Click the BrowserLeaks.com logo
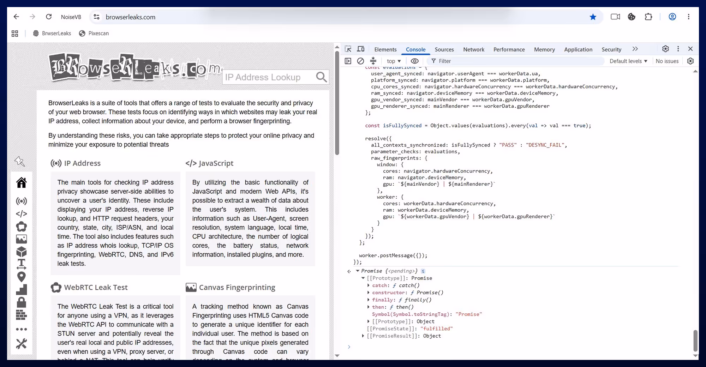The image size is (706, 367). pos(135,67)
